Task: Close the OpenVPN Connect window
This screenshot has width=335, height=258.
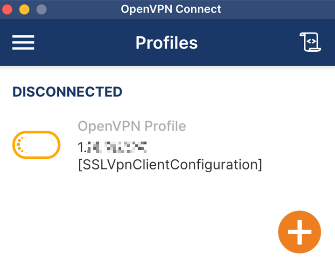Action: pyautogui.click(x=7, y=9)
